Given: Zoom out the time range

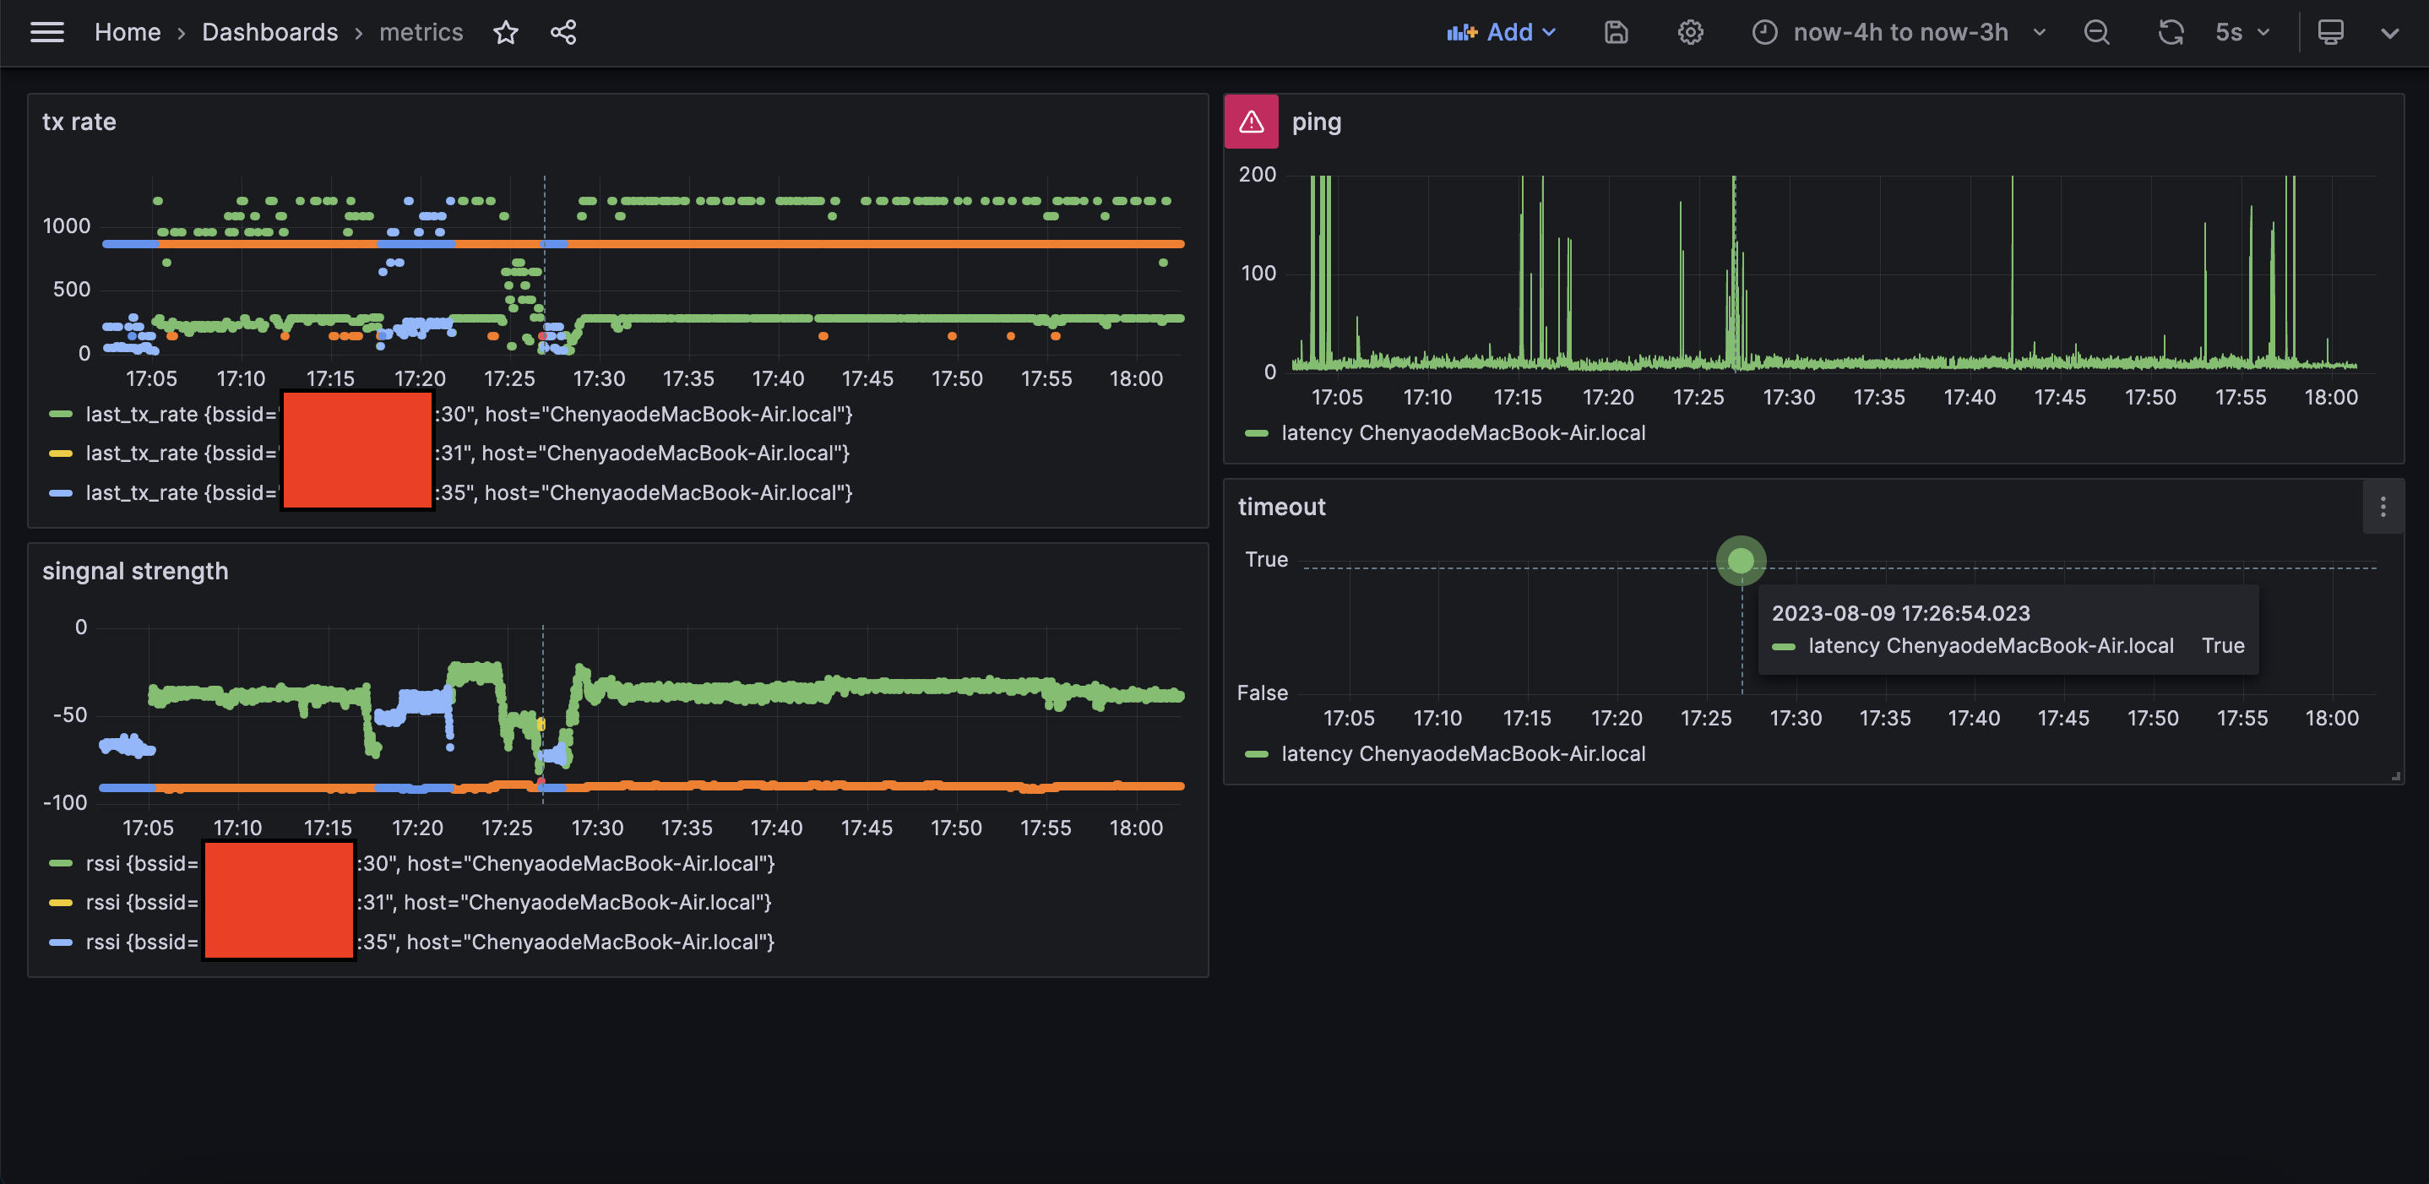Looking at the screenshot, I should click(x=2096, y=32).
